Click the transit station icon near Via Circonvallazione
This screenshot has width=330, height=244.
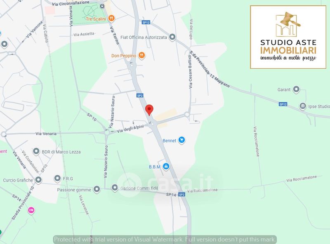[x=102, y=6]
